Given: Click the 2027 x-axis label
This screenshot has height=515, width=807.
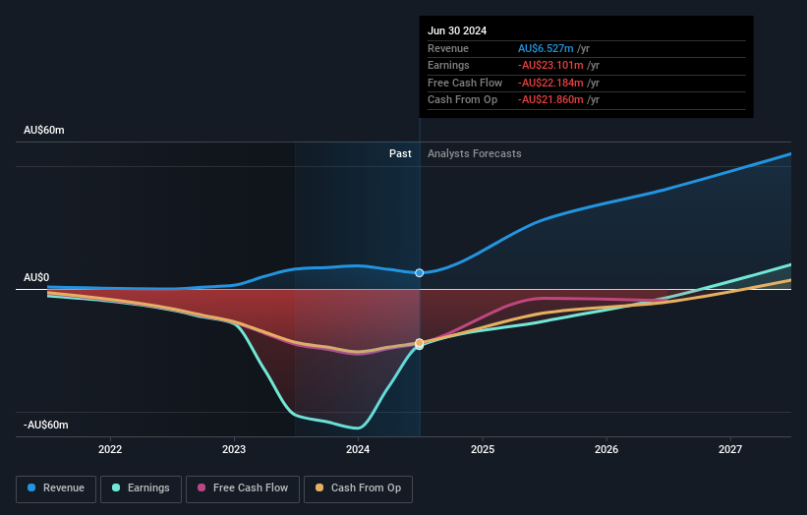Looking at the screenshot, I should tap(730, 449).
